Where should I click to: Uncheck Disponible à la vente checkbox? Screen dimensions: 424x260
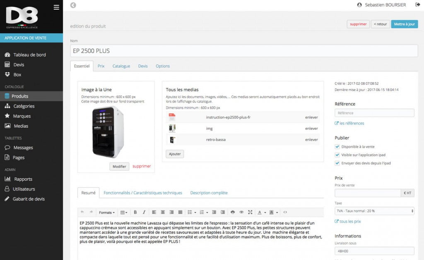pyautogui.click(x=337, y=147)
